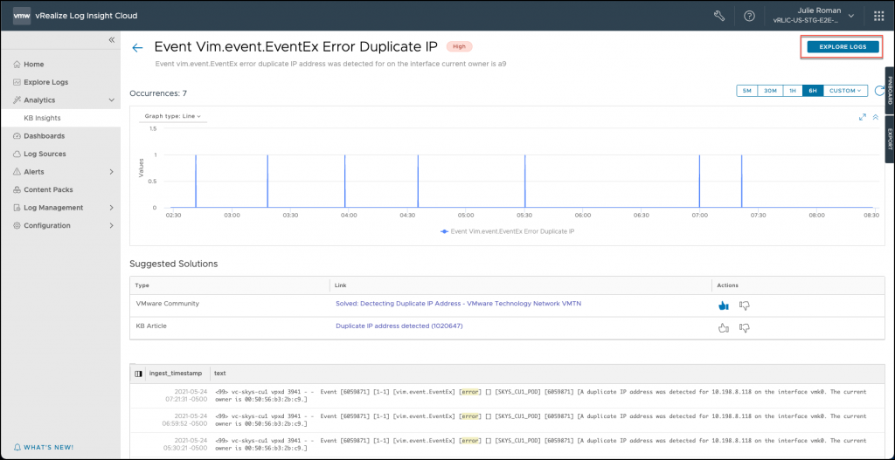Click the column selector icon in log table
895x460 pixels.
(x=138, y=373)
